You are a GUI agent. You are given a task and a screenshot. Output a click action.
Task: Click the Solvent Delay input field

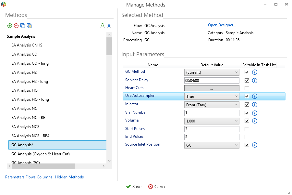(x=212, y=81)
